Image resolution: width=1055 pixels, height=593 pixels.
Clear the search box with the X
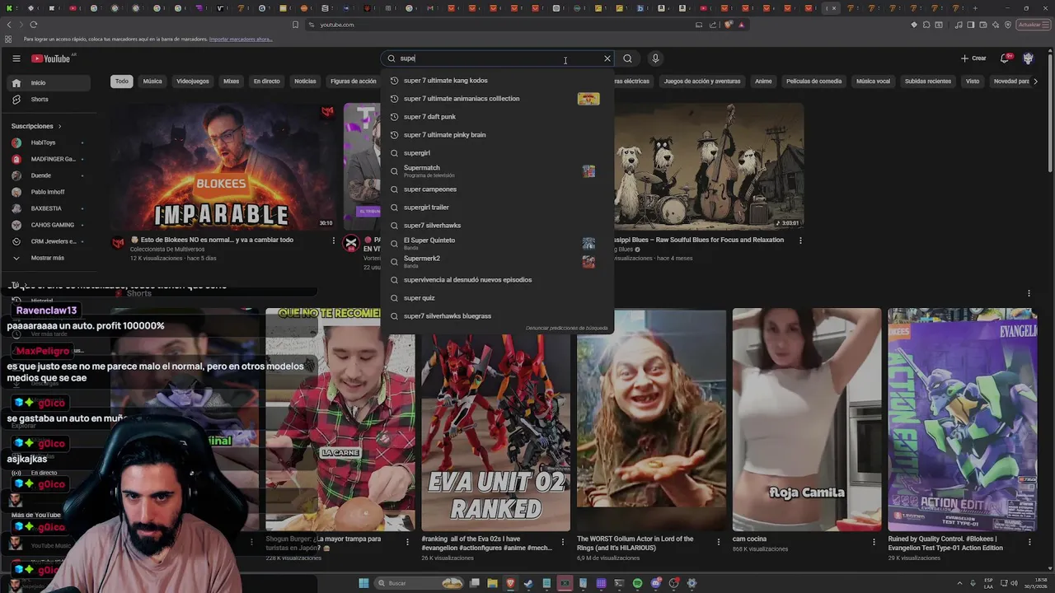pos(607,58)
